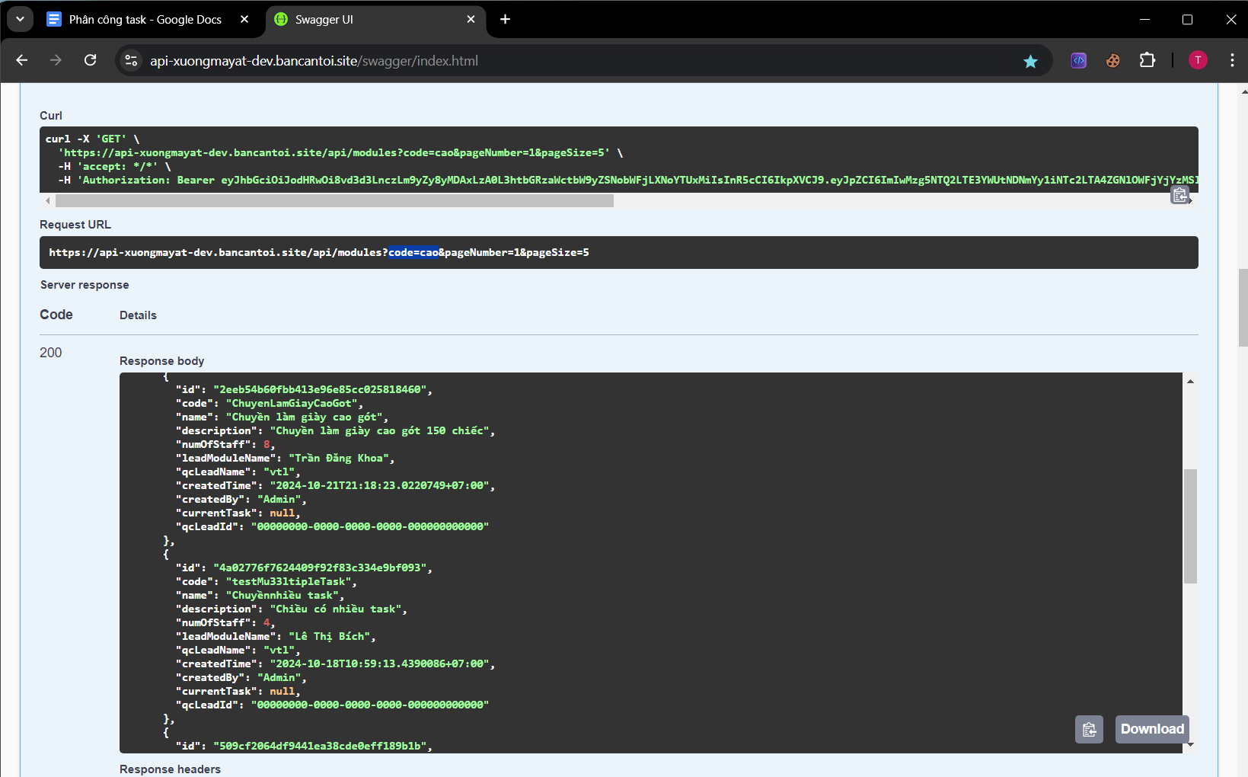Close the Swagger UI tab
Screen dimensions: 1248x777
click(x=471, y=20)
